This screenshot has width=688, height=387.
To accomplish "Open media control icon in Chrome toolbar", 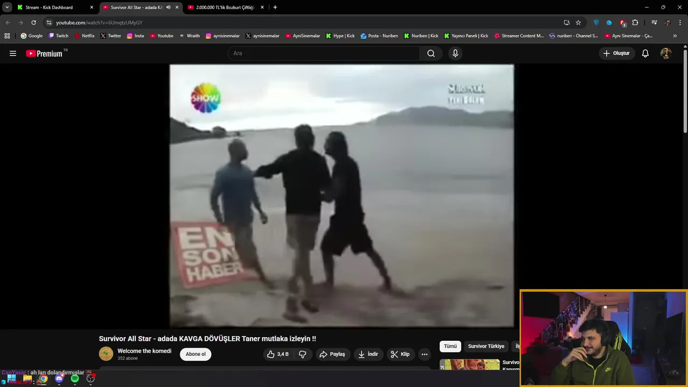I will point(654,23).
